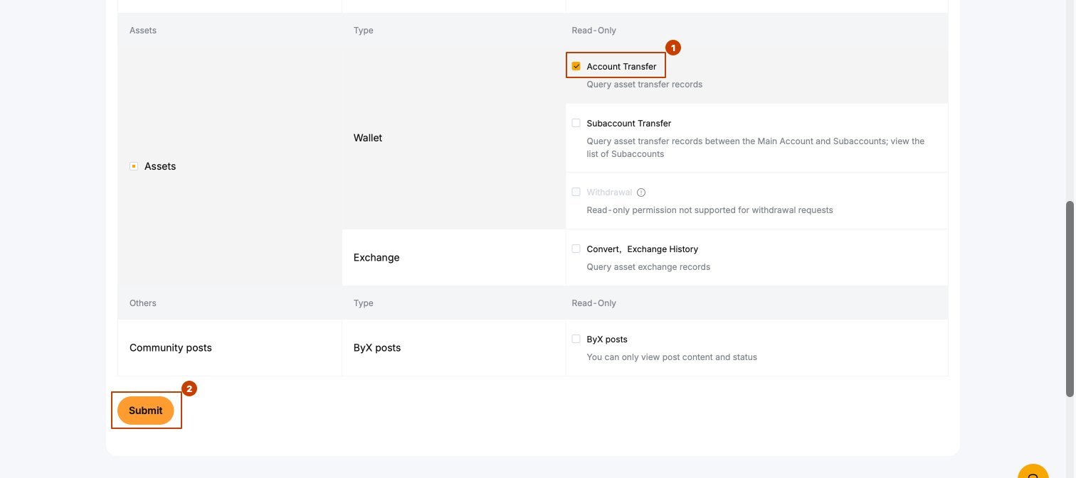
Task: Click 'Query asset exchange records' description
Action: tap(648, 267)
